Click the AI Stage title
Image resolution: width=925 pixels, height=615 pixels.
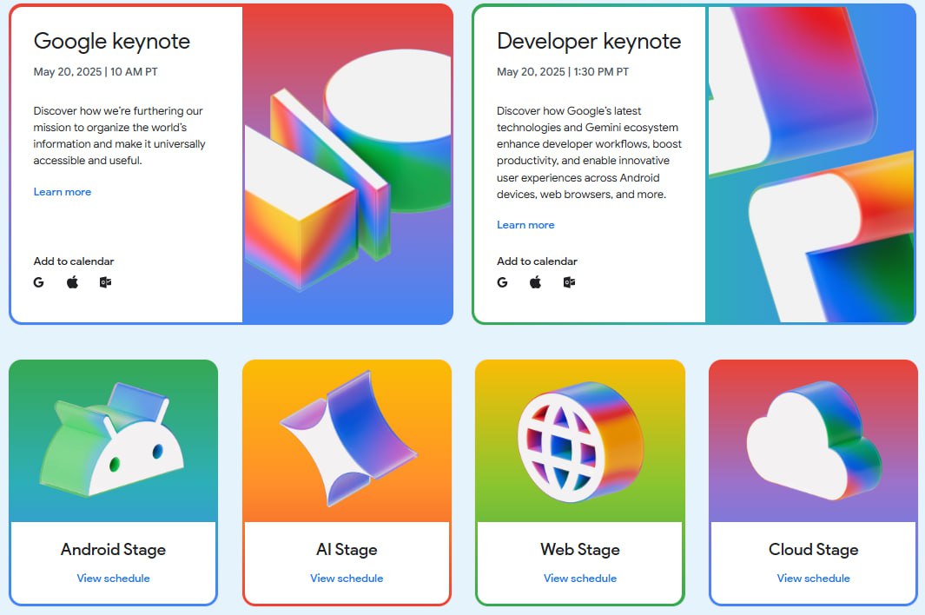click(347, 550)
